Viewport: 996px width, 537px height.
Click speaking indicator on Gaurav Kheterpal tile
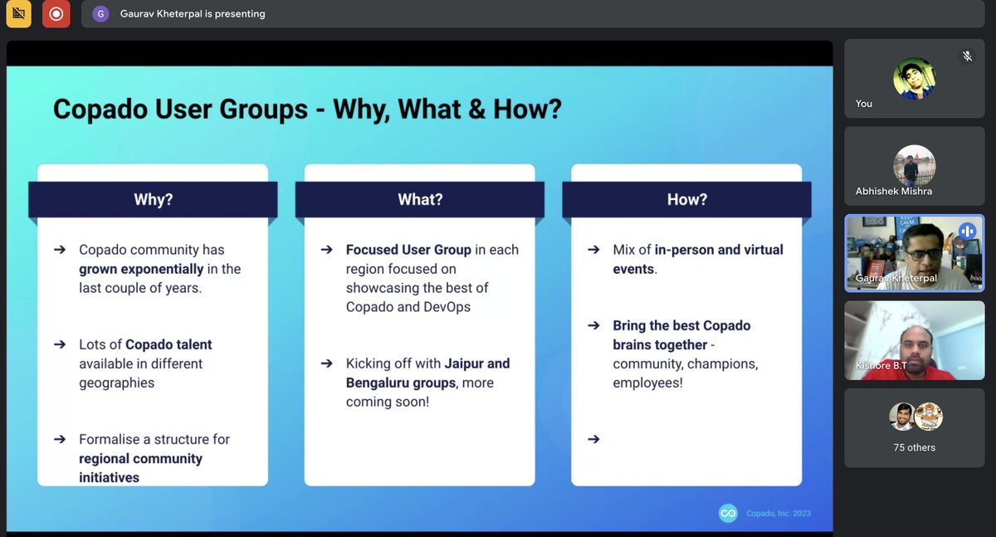pos(967,232)
